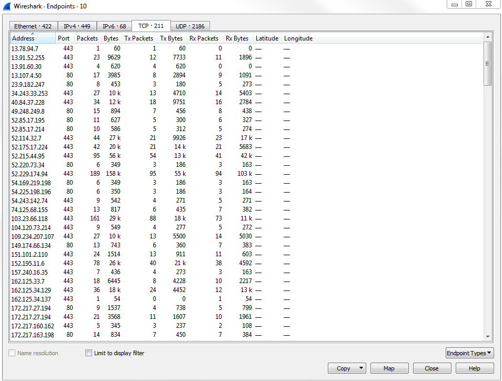Close the window with the X icon
The width and height of the screenshot is (502, 381).
coord(488,4)
